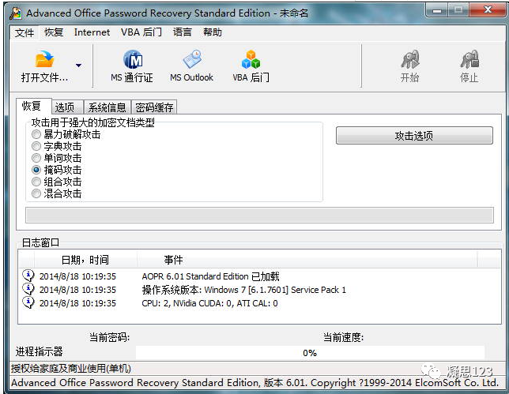Screen dimensions: 509x394
Task: Switch to the 恢复 tab
Action: [x=33, y=106]
